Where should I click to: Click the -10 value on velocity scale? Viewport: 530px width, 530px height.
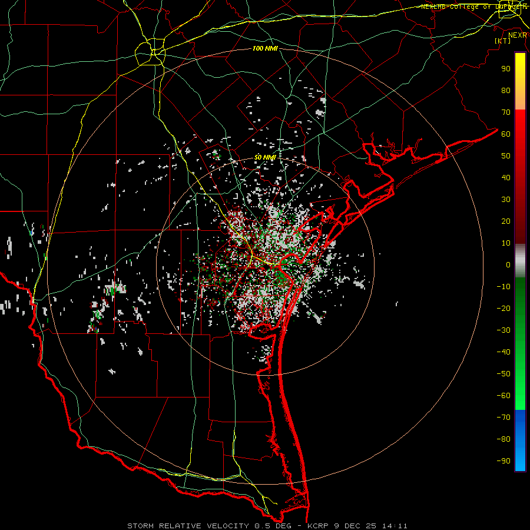pyautogui.click(x=503, y=287)
